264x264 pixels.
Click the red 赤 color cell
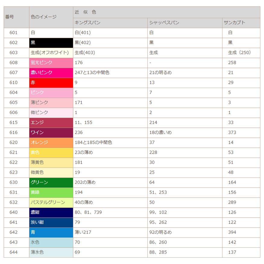point(51,83)
